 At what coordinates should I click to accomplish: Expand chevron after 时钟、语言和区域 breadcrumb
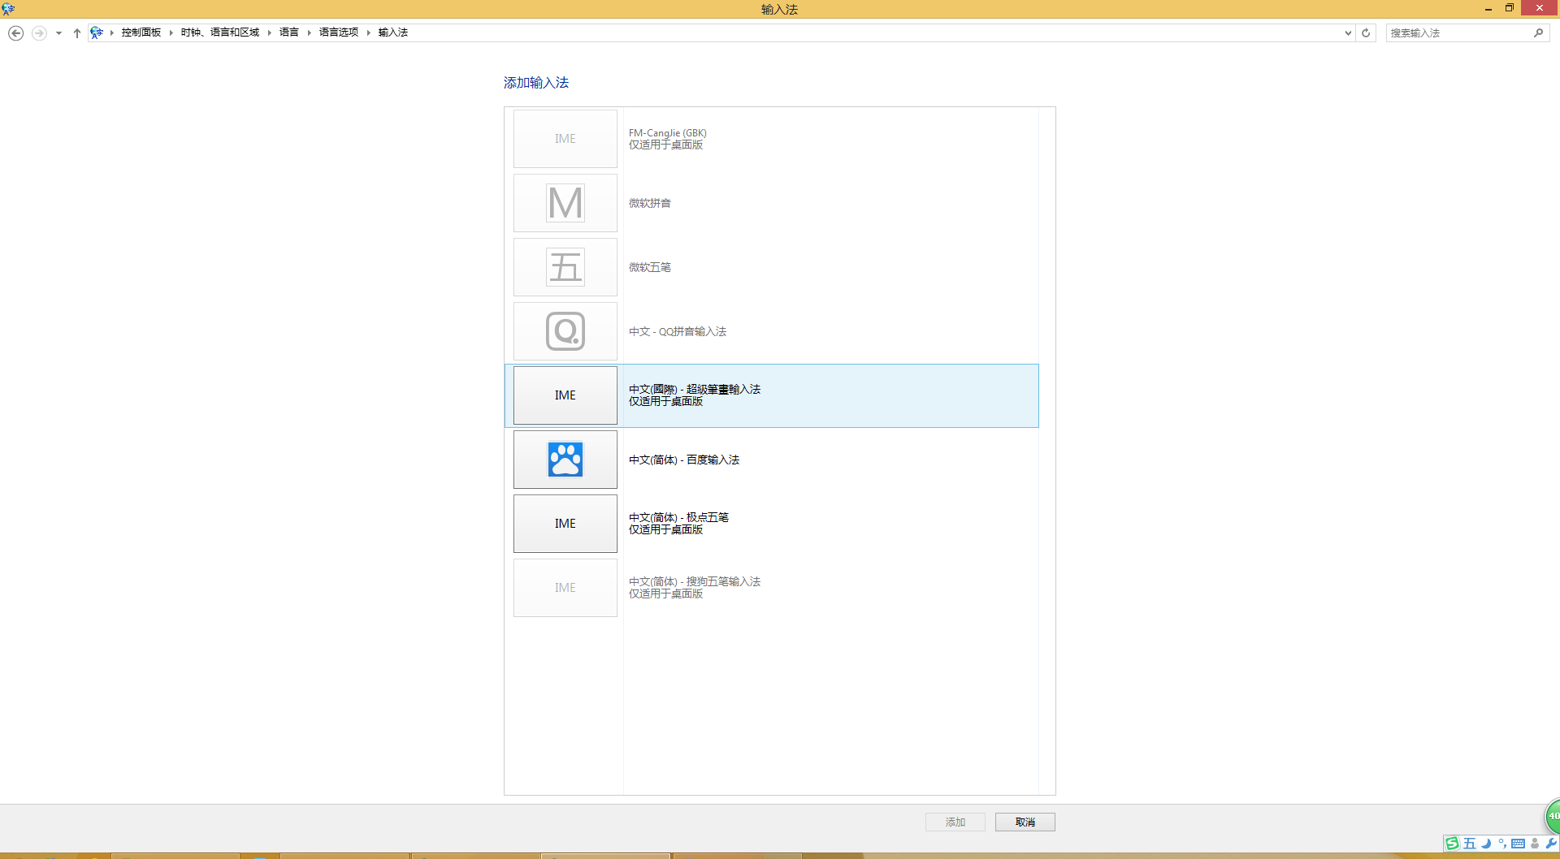[x=270, y=32]
